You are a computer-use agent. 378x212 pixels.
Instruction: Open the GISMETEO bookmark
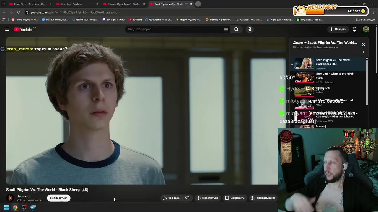point(85,20)
